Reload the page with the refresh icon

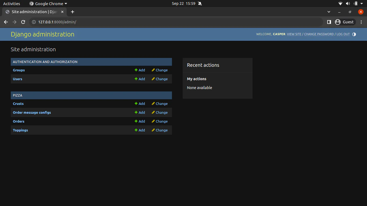pos(23,22)
